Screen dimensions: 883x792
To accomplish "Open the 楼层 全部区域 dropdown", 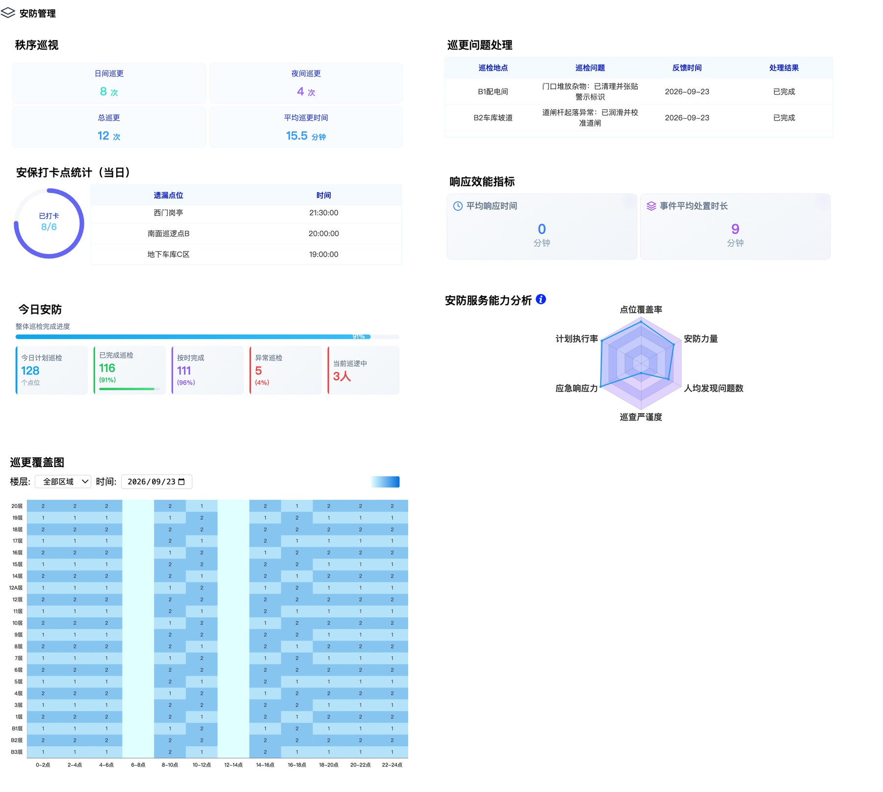I will tap(63, 482).
